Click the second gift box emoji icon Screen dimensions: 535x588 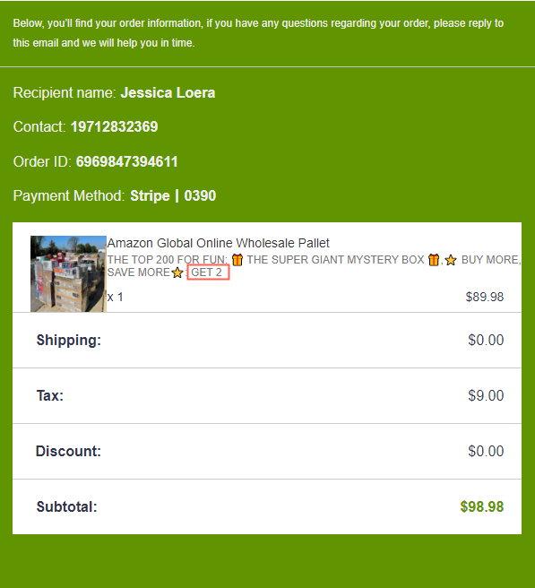pyautogui.click(x=434, y=260)
